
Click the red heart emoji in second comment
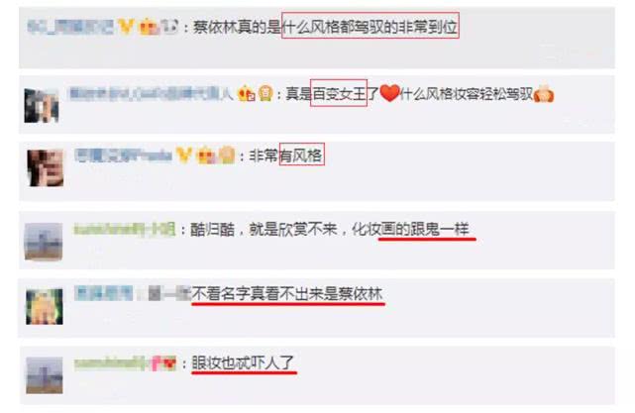(389, 93)
